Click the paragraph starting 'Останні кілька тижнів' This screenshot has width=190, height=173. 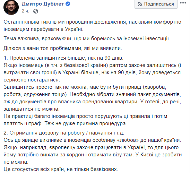tap(92, 26)
